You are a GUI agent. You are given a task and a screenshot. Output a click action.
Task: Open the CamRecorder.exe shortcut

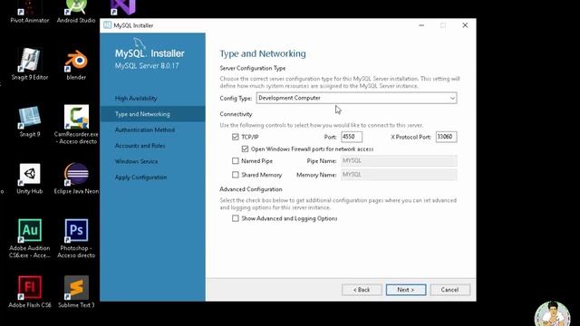click(x=76, y=125)
